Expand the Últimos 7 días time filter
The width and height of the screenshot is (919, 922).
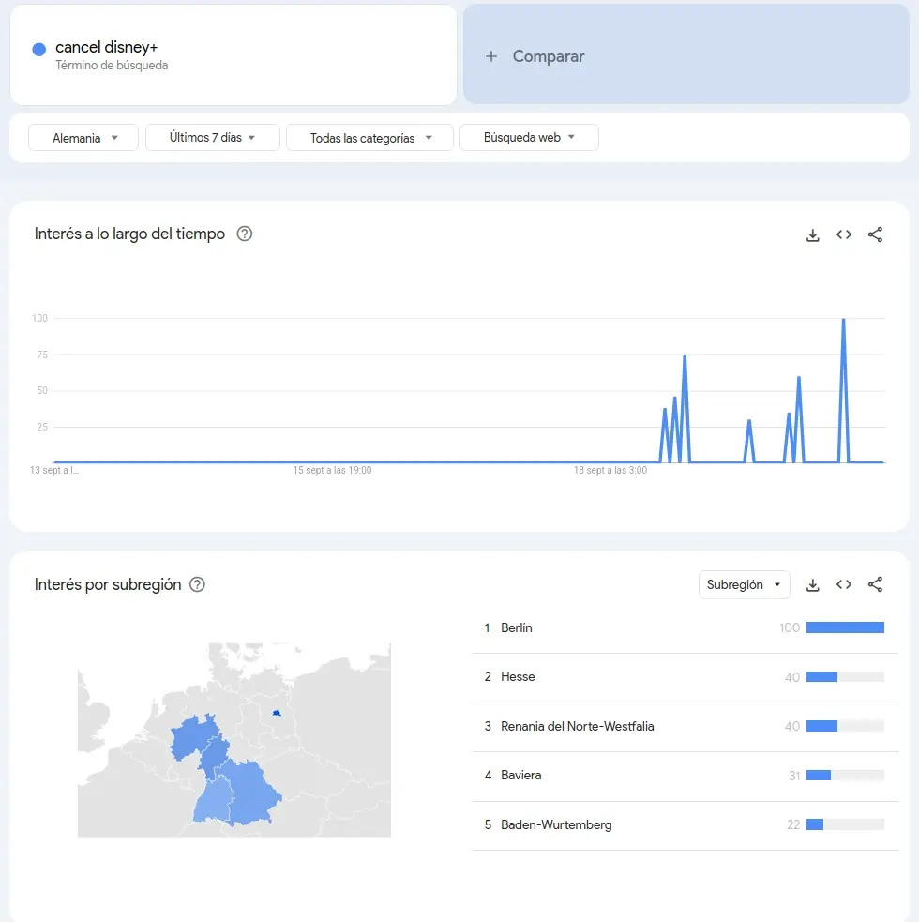(x=213, y=138)
